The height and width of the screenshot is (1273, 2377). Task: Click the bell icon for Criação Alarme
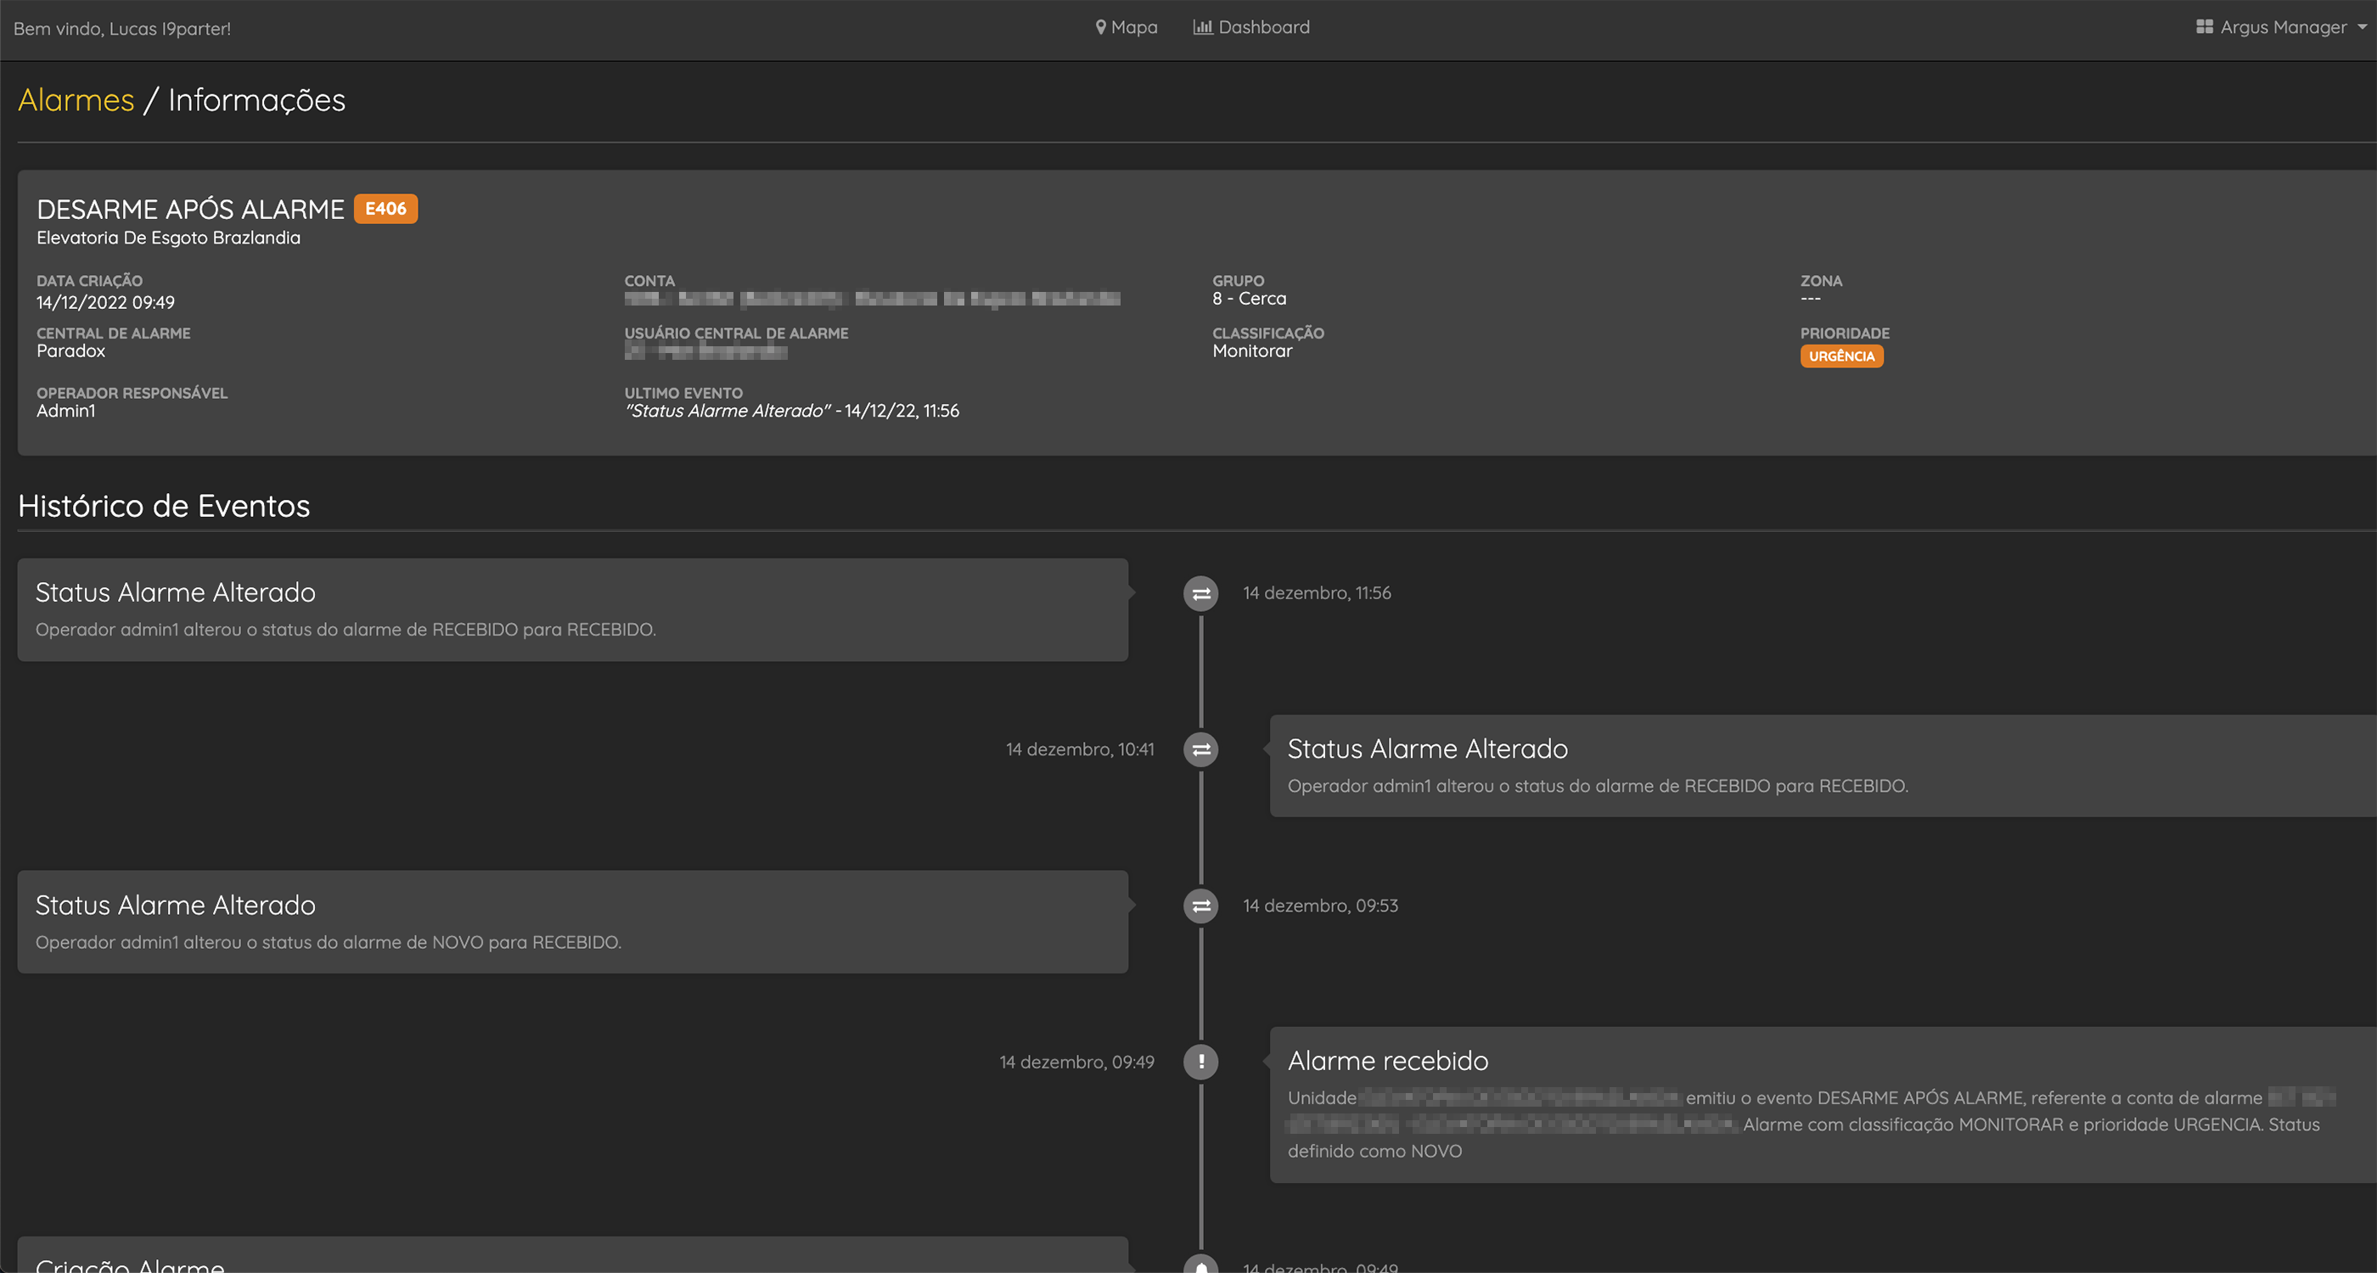pyautogui.click(x=1200, y=1266)
